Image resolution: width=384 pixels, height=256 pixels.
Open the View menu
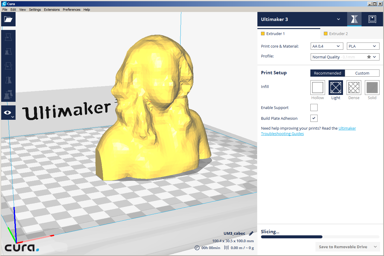coord(22,10)
